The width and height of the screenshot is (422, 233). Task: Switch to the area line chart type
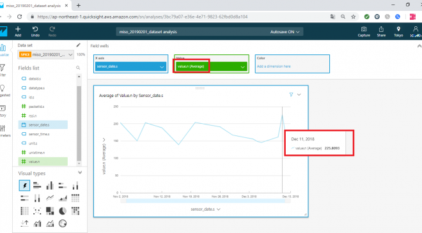[63, 198]
